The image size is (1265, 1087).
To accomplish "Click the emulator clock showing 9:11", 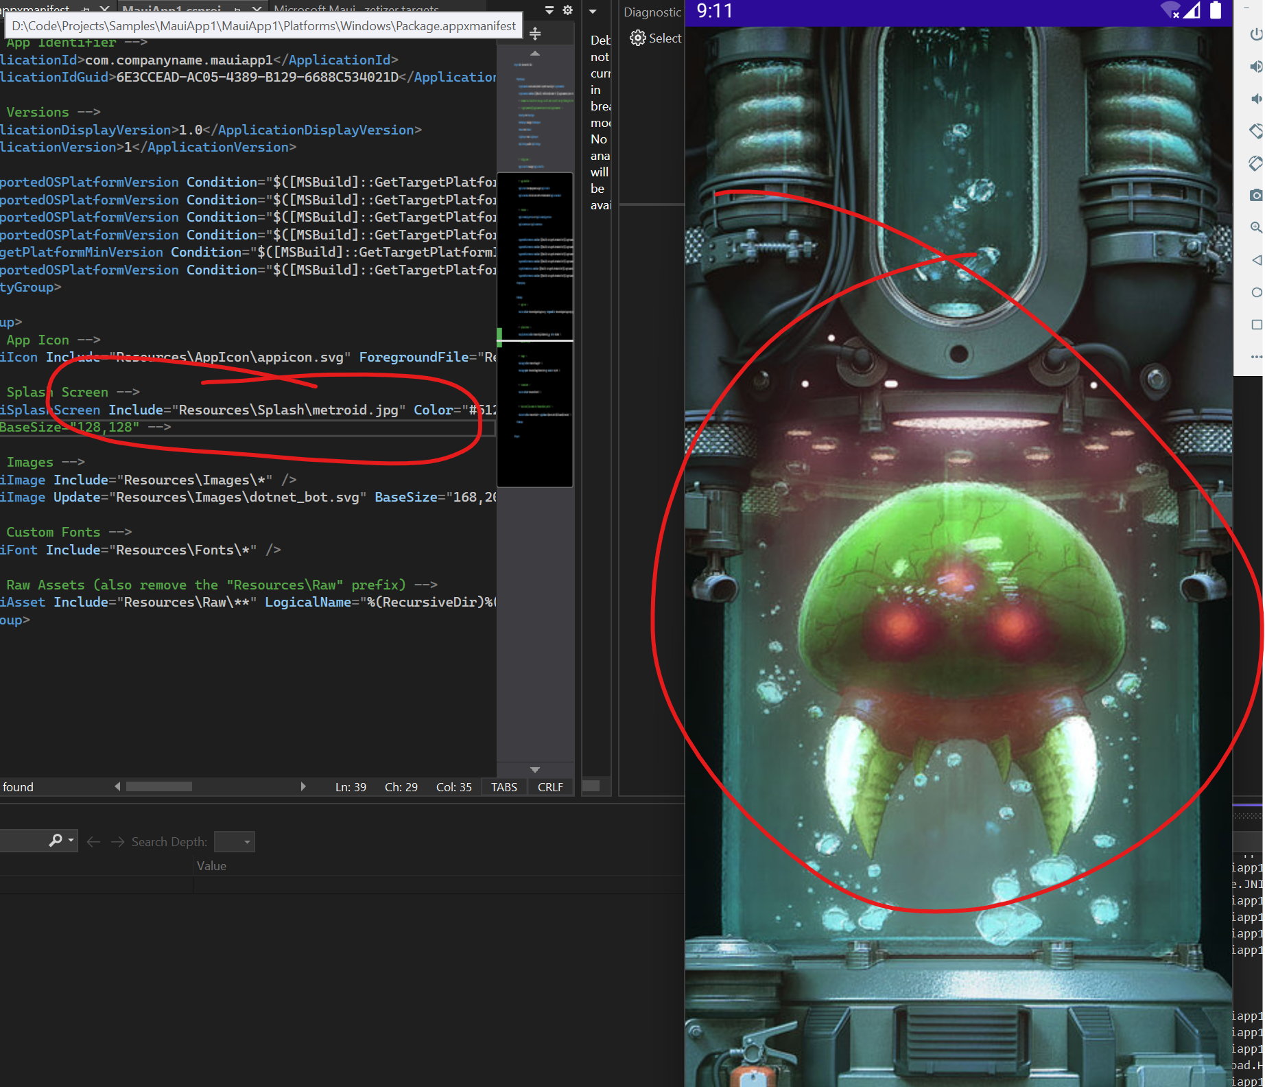I will (715, 11).
